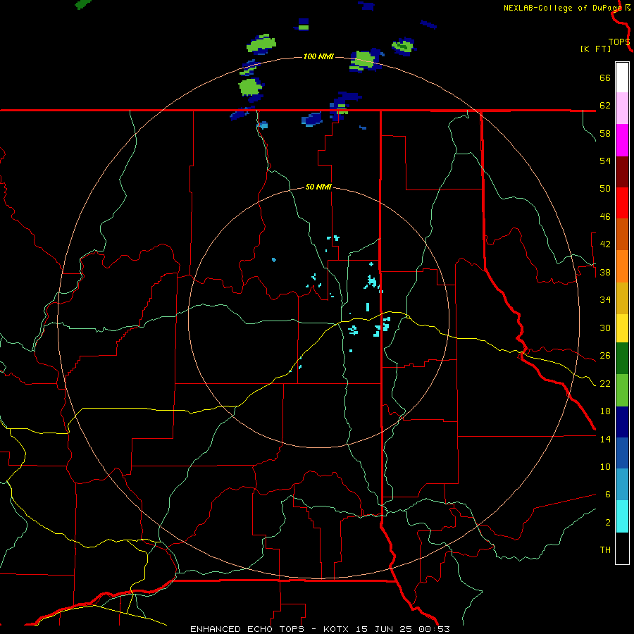The width and height of the screenshot is (634, 634).
Task: Click the 'NEXLAB-College of DuPage' credit text
Action: click(563, 8)
